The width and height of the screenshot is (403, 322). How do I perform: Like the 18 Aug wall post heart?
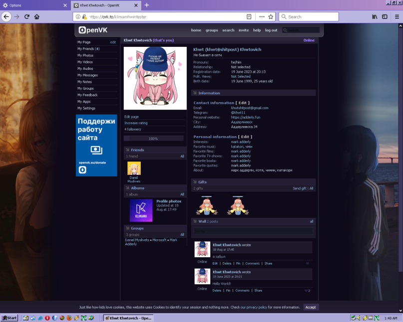click(x=308, y=264)
